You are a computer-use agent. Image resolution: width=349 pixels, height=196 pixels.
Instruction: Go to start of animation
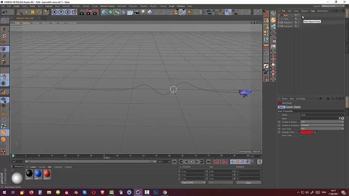pyautogui.click(x=174, y=162)
